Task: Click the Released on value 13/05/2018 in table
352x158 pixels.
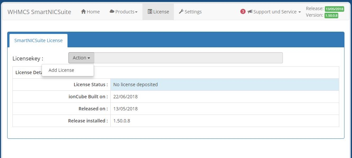Action: click(125, 109)
